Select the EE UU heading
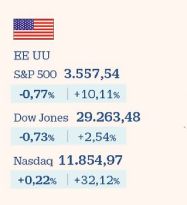187x205 pixels. pyautogui.click(x=32, y=56)
